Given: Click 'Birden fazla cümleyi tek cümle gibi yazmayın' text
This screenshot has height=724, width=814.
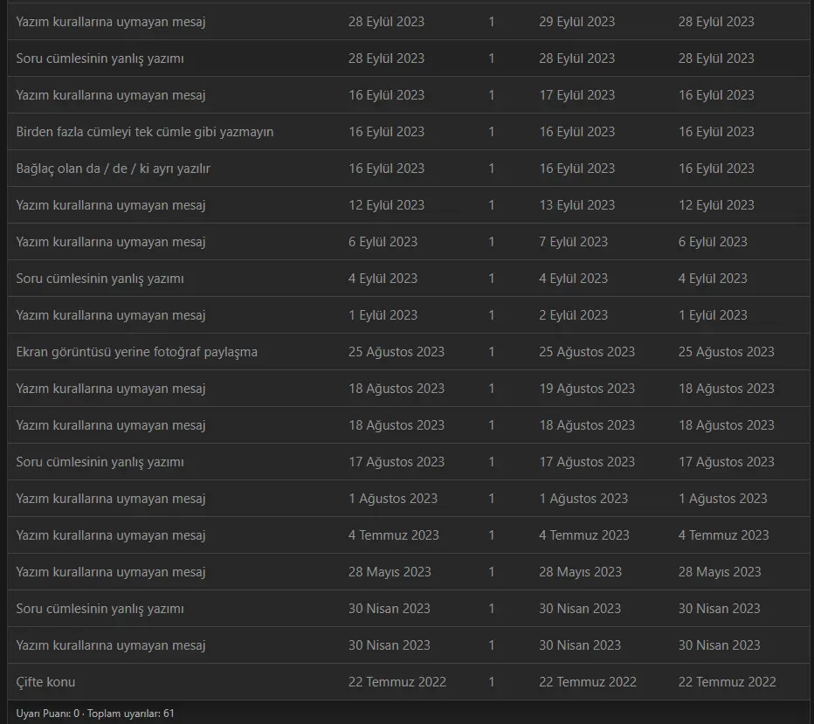Looking at the screenshot, I should pos(144,132).
